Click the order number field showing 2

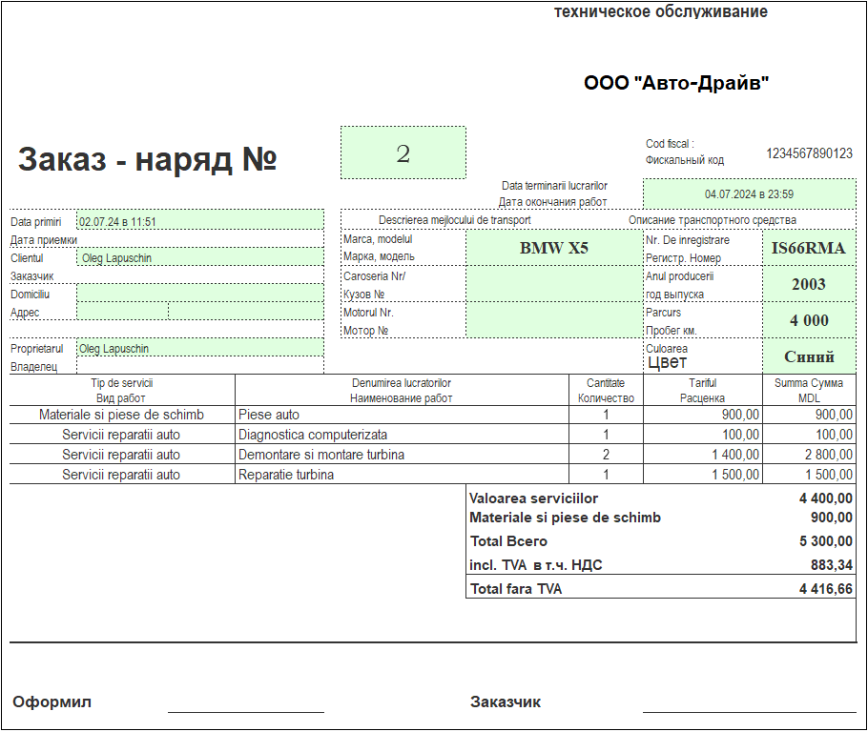coord(403,152)
